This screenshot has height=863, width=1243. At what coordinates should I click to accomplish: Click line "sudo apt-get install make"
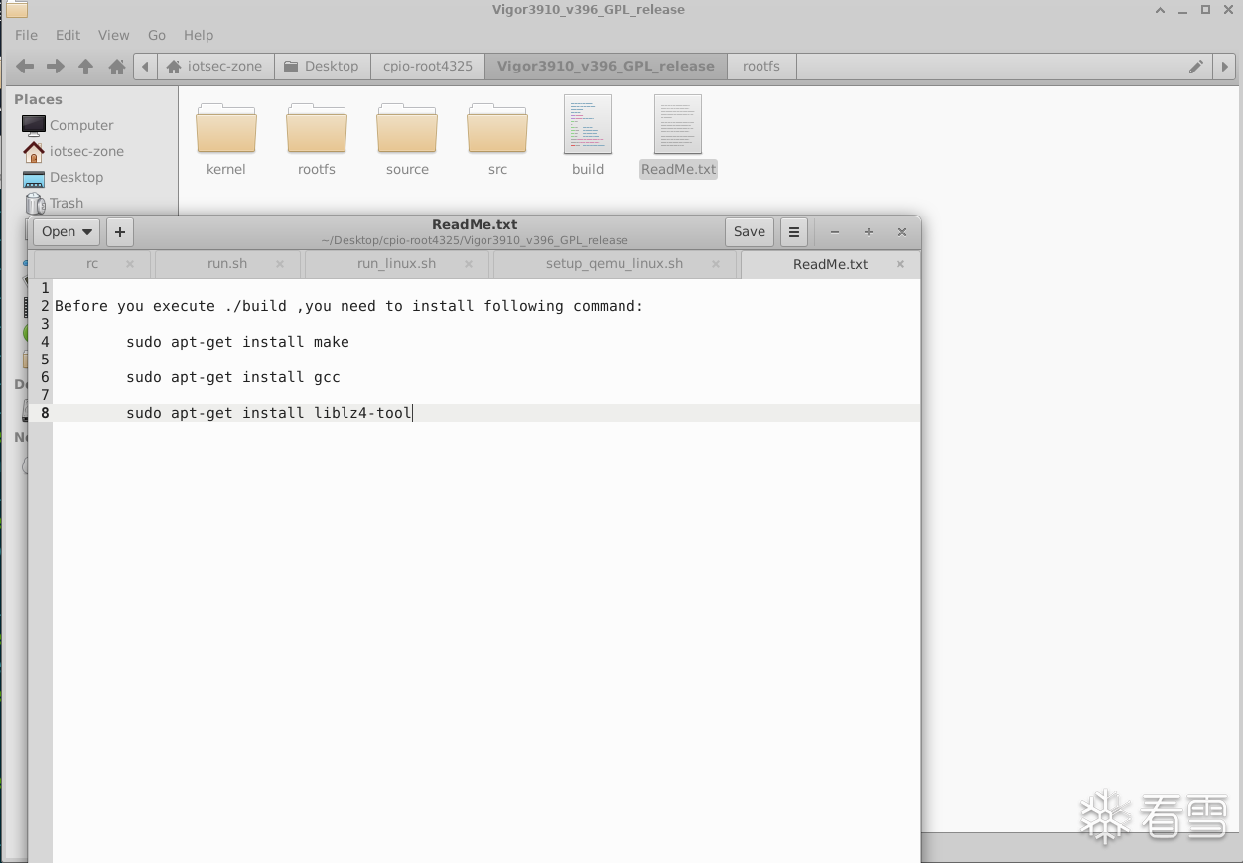[x=237, y=342]
